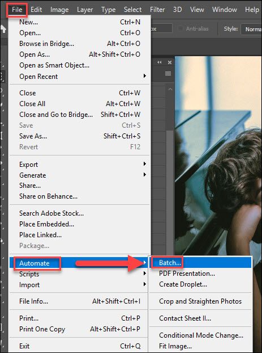Select Print One Copy
Screen dimensions: 262x353
click(x=79, y=329)
